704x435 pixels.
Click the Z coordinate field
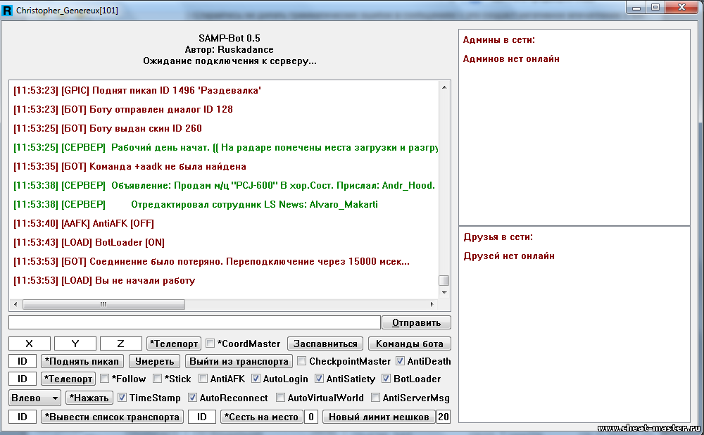click(121, 343)
